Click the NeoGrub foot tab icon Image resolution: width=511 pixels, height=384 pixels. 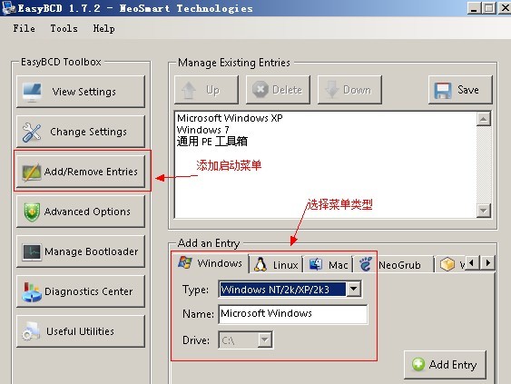coord(366,264)
